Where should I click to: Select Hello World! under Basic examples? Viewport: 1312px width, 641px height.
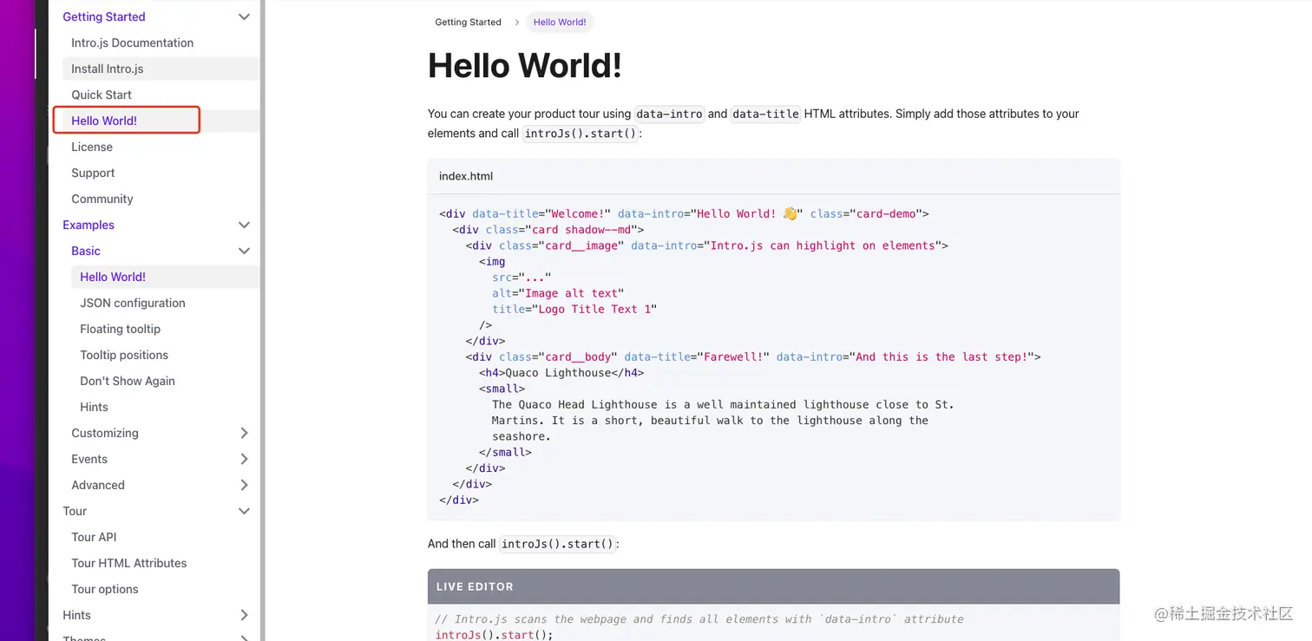click(113, 277)
